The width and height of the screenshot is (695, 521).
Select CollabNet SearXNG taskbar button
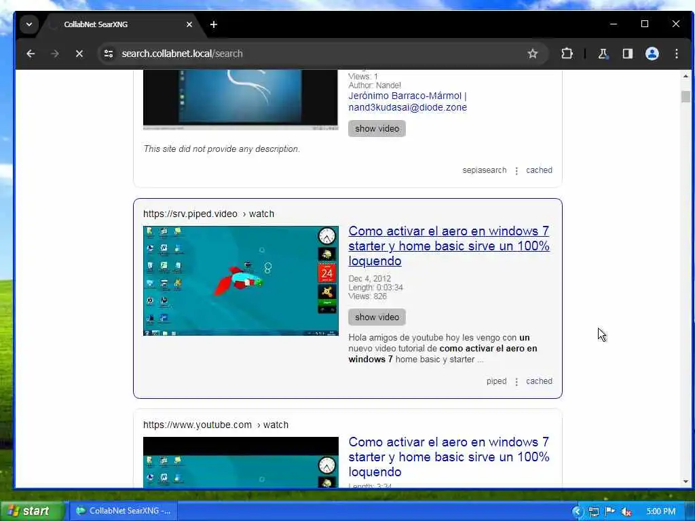[x=124, y=511]
